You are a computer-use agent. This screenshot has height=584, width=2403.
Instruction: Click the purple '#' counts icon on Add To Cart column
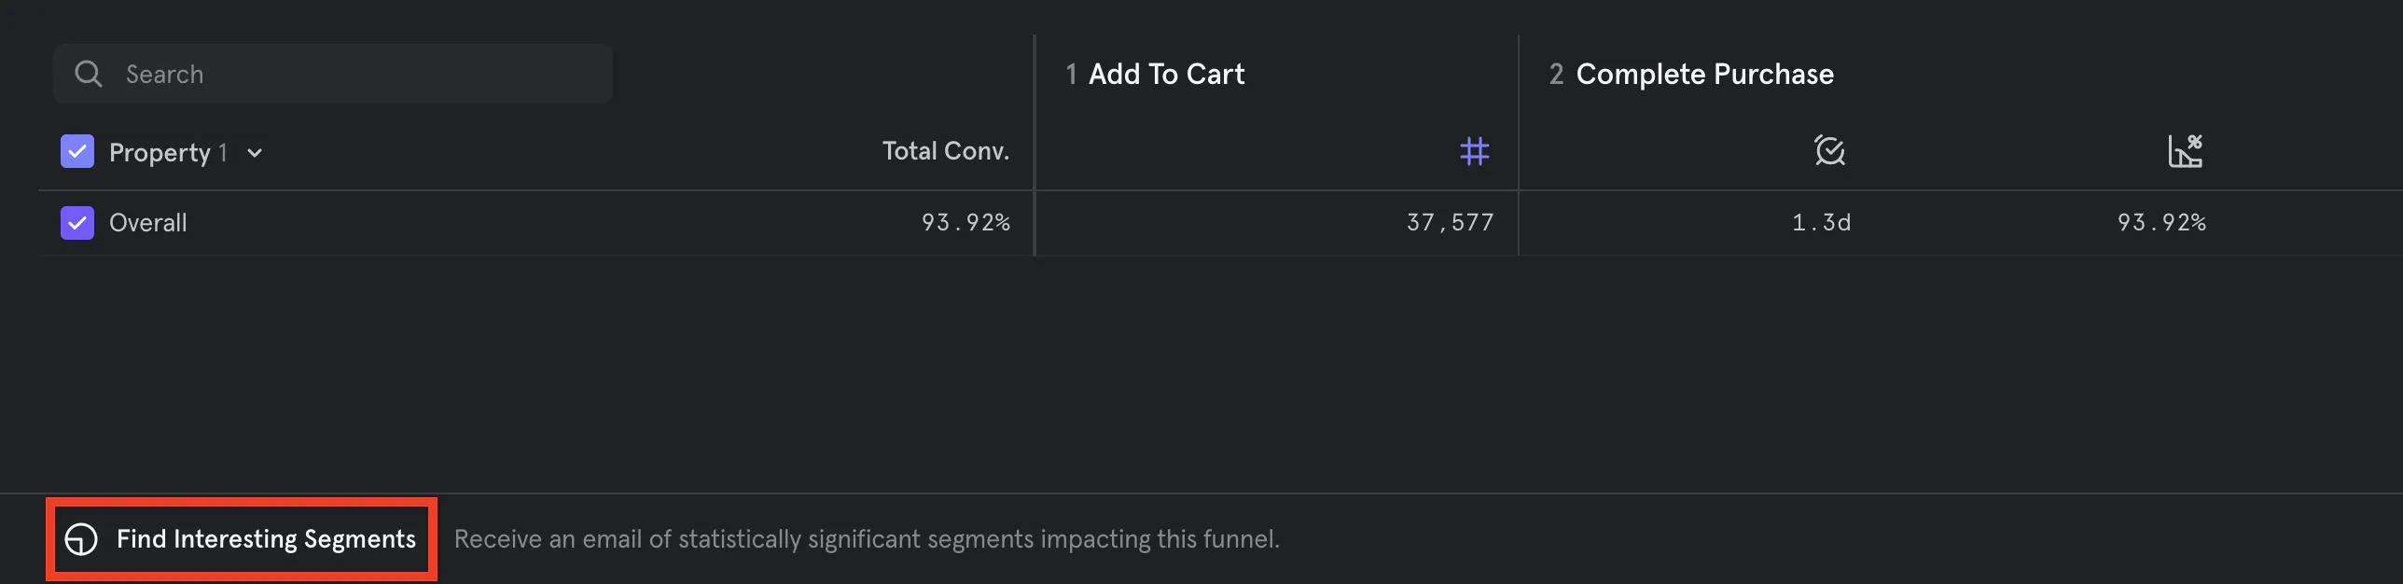1474,150
